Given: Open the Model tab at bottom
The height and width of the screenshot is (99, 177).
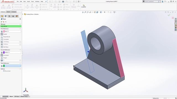Looking at the screenshot, I should [11, 97].
